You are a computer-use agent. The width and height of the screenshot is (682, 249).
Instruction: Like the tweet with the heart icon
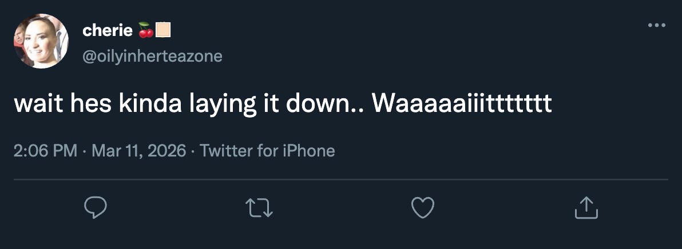click(423, 207)
